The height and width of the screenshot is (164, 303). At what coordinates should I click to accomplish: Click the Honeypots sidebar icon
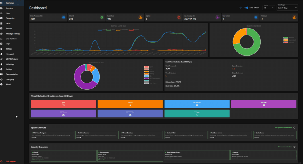pos(2,54)
